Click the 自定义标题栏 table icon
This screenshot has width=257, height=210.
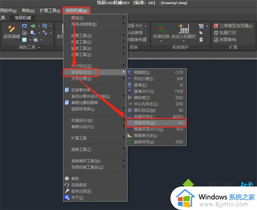click(x=184, y=28)
